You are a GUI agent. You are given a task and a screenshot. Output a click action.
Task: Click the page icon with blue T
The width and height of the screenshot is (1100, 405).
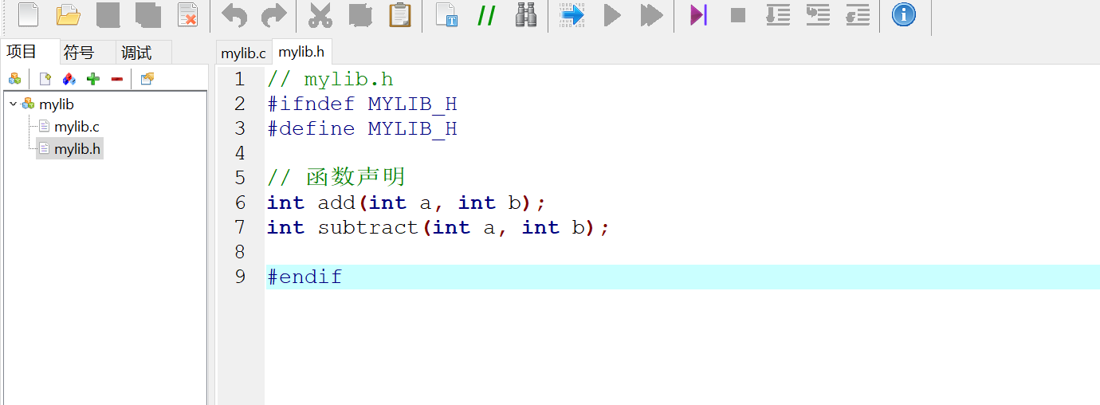click(x=446, y=14)
